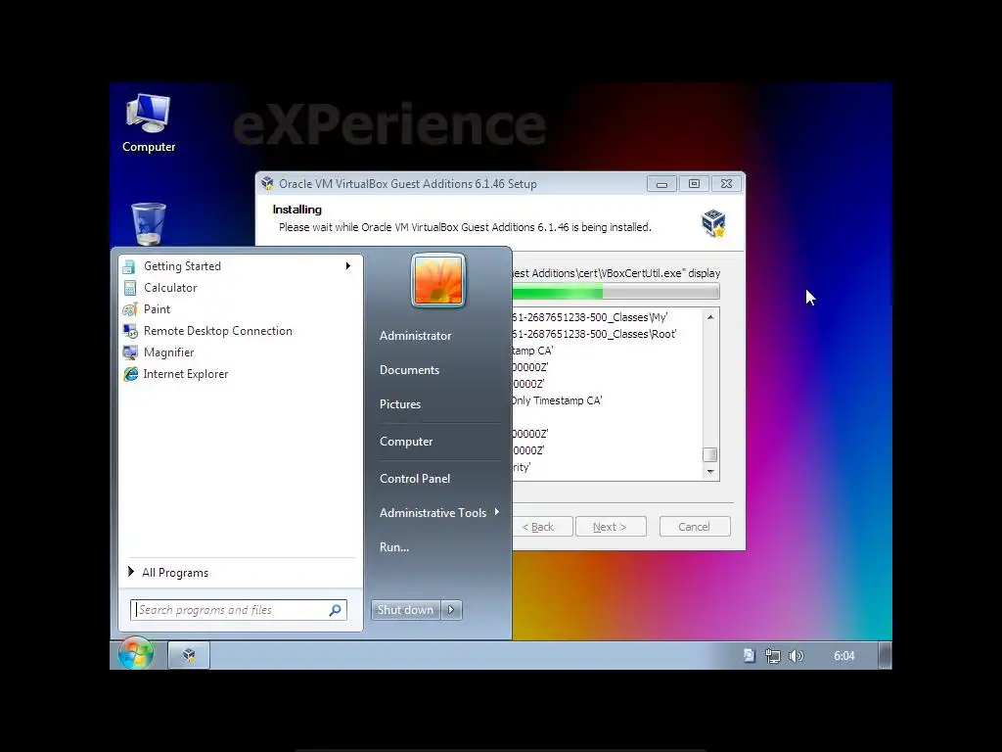Maximize the Guest Additions Setup window
The image size is (1002, 752).
tap(694, 184)
